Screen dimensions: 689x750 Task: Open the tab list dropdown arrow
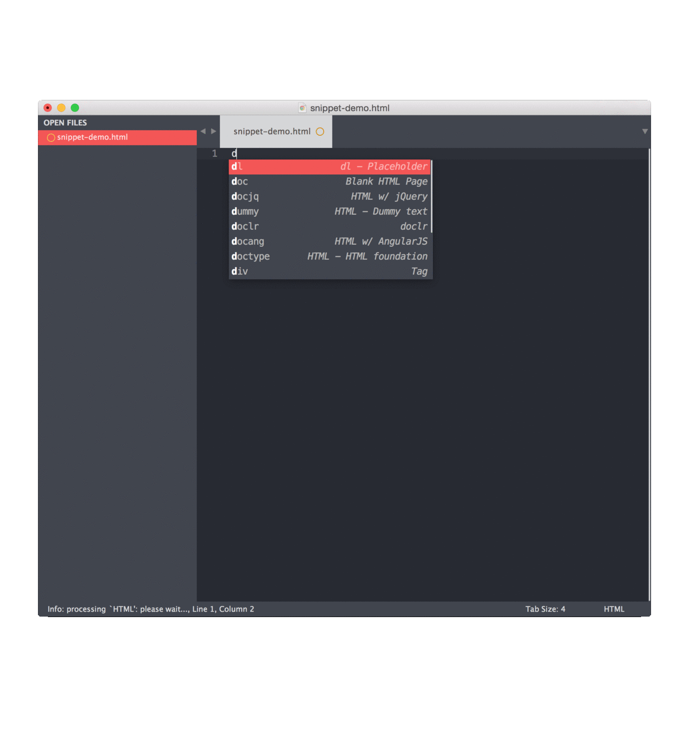pyautogui.click(x=645, y=131)
